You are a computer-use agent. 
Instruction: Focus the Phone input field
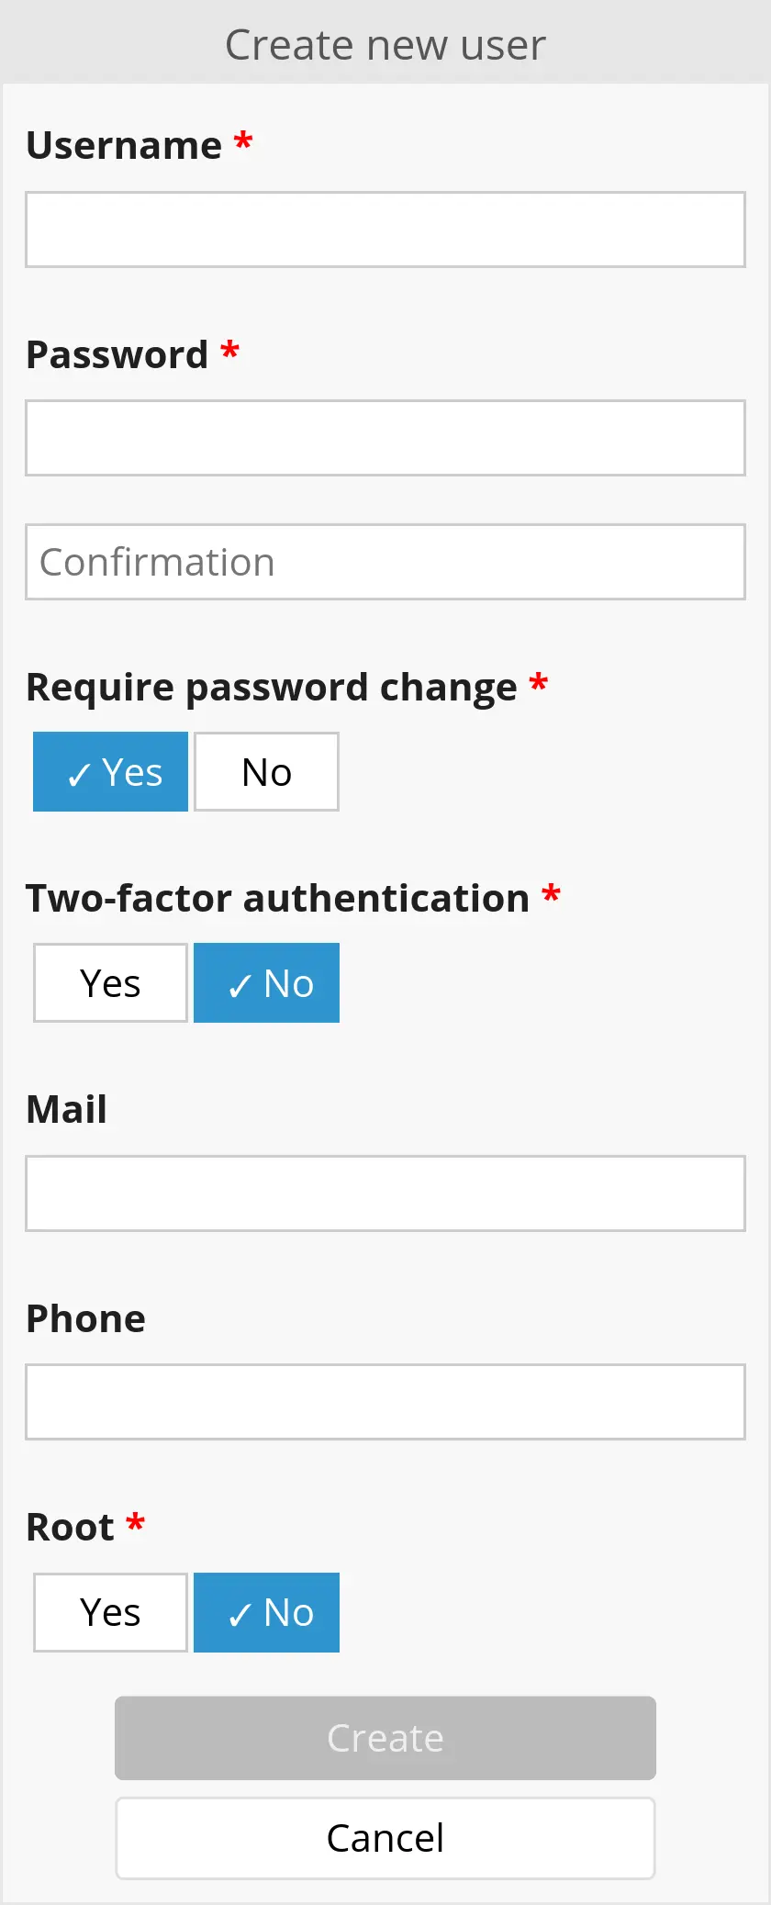coord(385,1402)
